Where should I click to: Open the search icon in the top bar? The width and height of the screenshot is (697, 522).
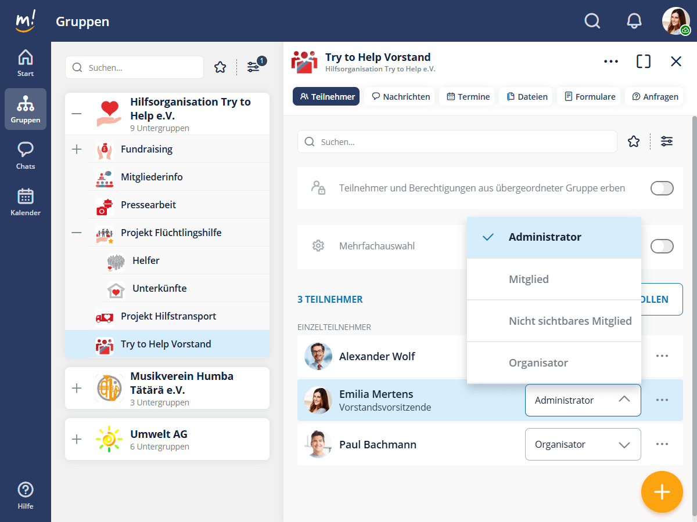pyautogui.click(x=592, y=21)
